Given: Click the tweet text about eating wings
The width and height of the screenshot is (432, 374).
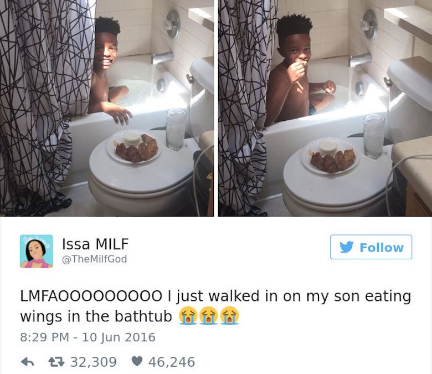Looking at the screenshot, I should pyautogui.click(x=216, y=306).
